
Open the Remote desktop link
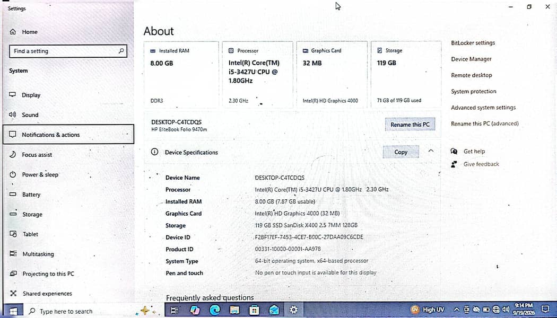pos(472,75)
